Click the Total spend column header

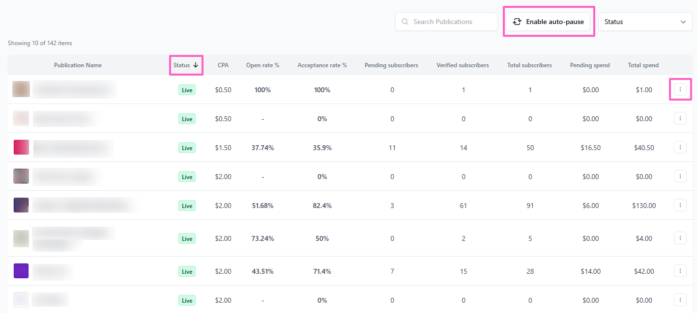(643, 65)
